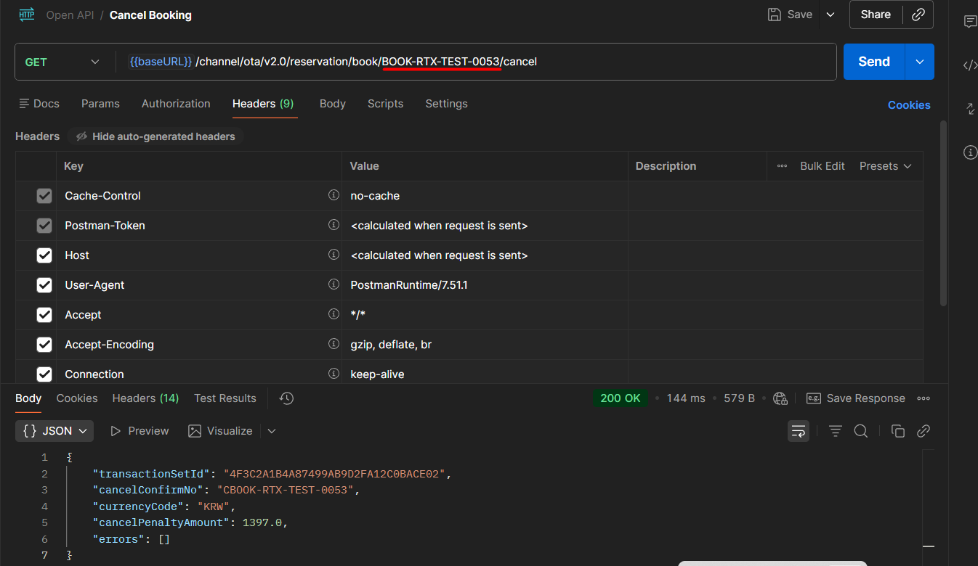Open the Test Results tab
The image size is (978, 566).
(x=225, y=398)
